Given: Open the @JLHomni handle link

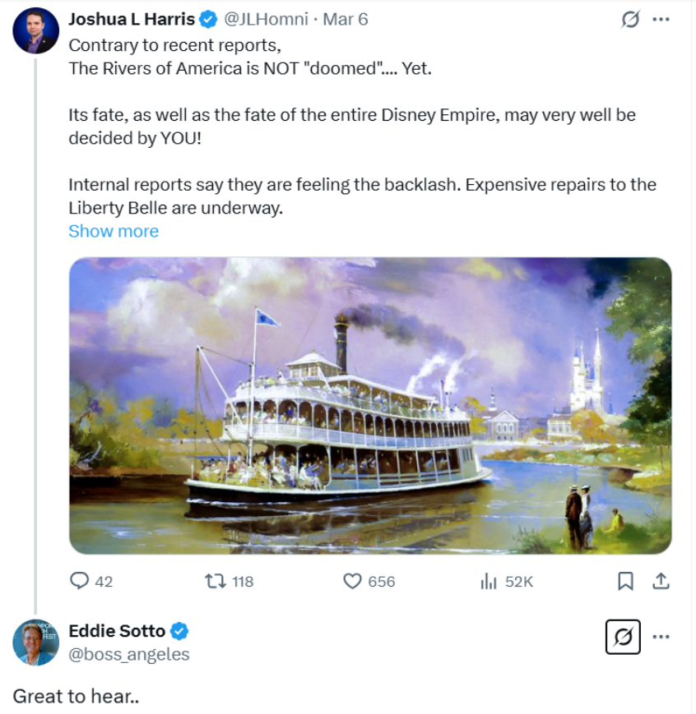Looking at the screenshot, I should (x=267, y=19).
